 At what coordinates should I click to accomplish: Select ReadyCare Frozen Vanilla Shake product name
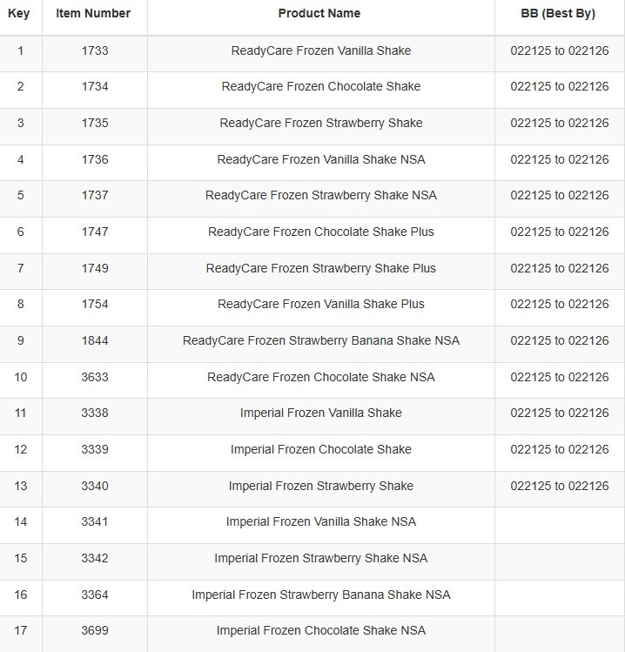pyautogui.click(x=320, y=50)
